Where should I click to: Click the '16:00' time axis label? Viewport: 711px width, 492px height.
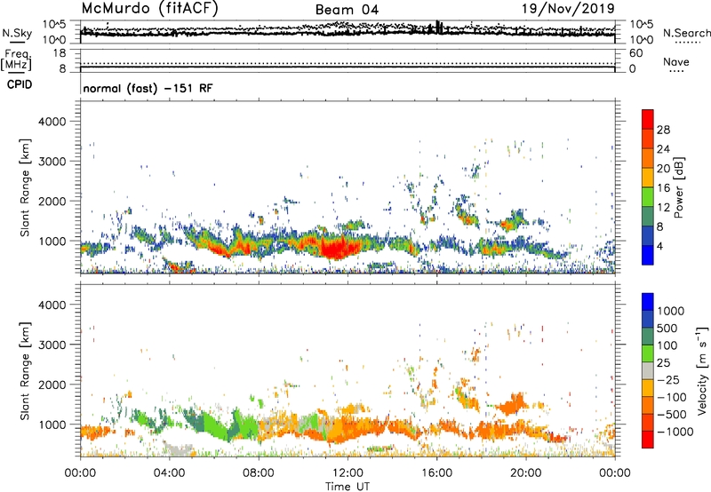click(x=436, y=473)
